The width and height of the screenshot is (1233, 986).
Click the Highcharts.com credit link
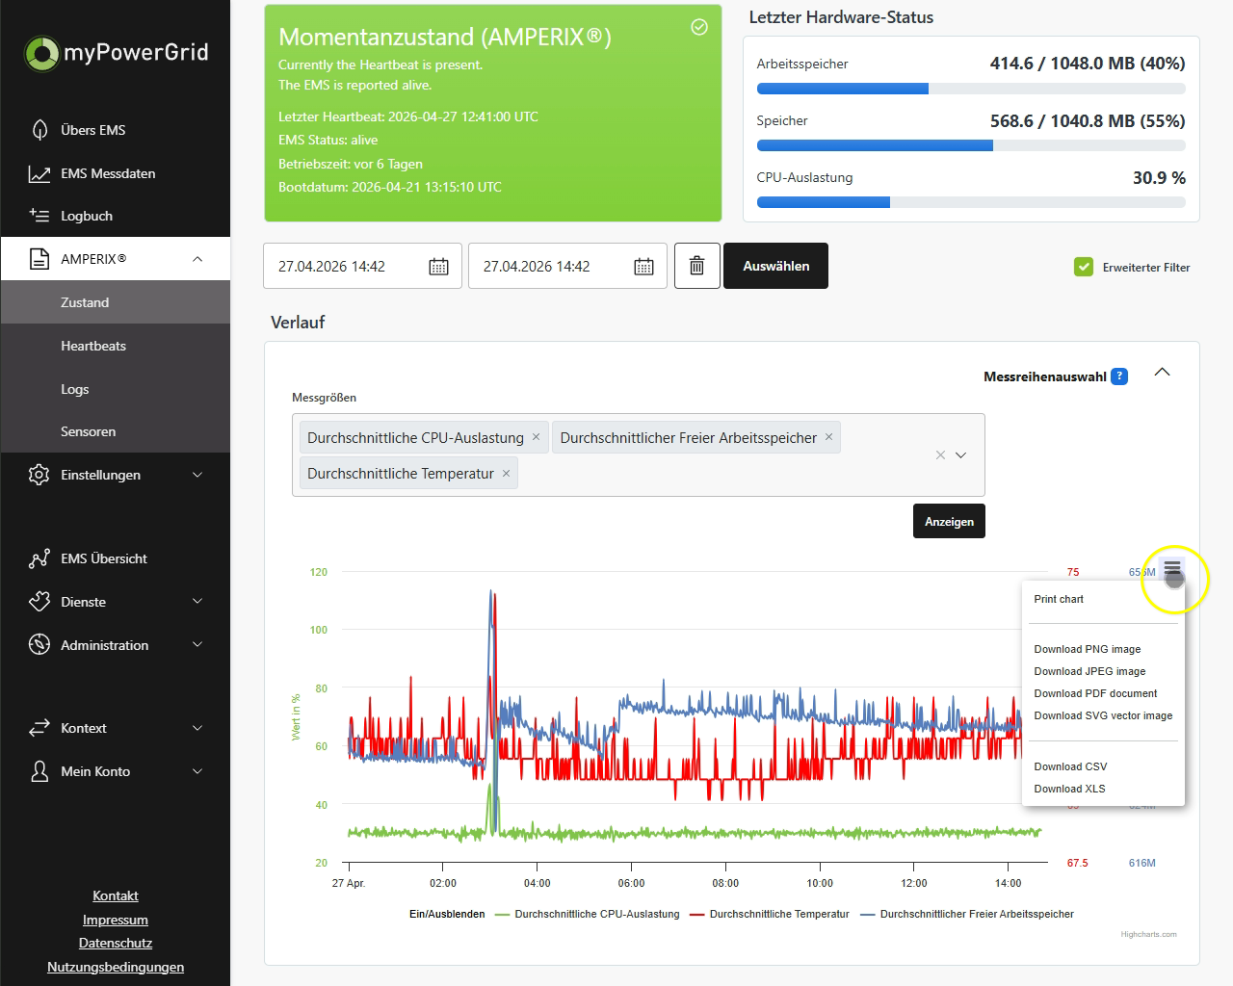coord(1148,934)
